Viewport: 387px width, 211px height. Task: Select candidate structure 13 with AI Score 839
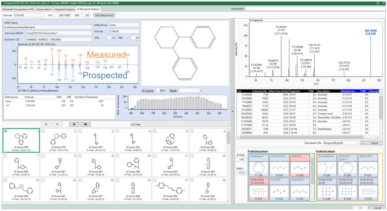[x=21, y=190]
